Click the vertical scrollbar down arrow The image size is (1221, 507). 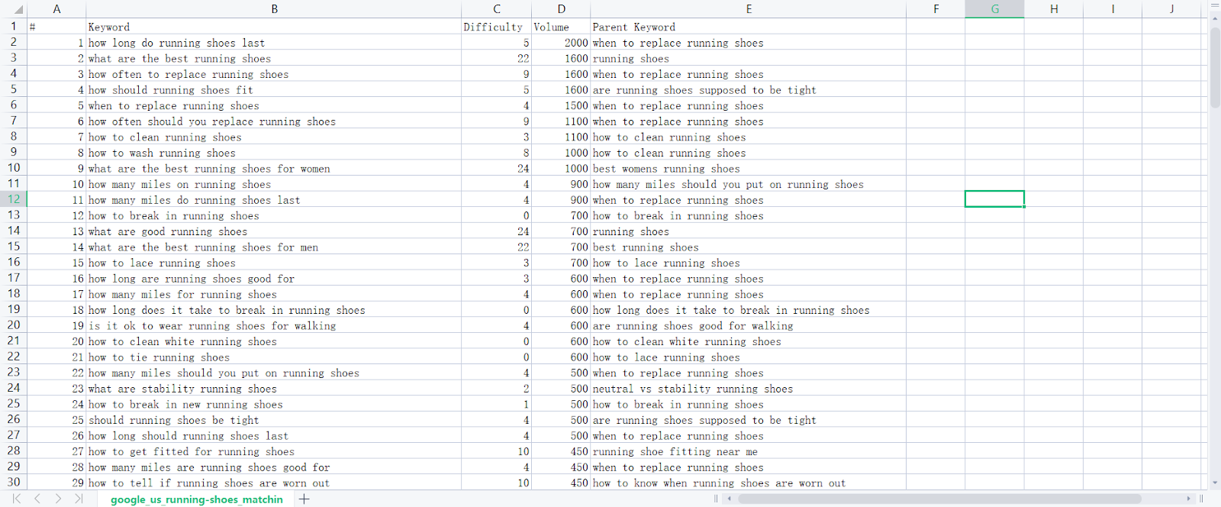1215,483
